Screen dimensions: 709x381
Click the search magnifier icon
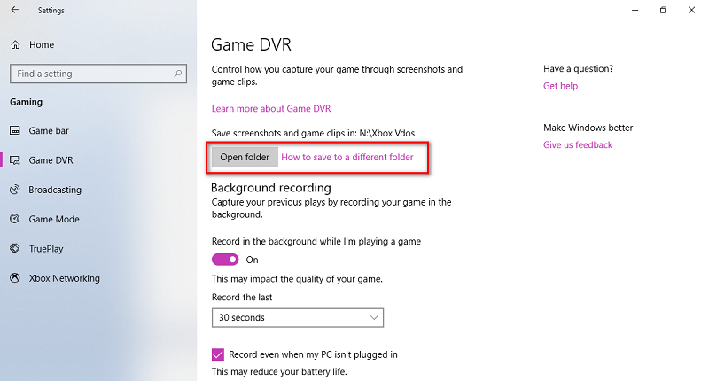tap(178, 74)
